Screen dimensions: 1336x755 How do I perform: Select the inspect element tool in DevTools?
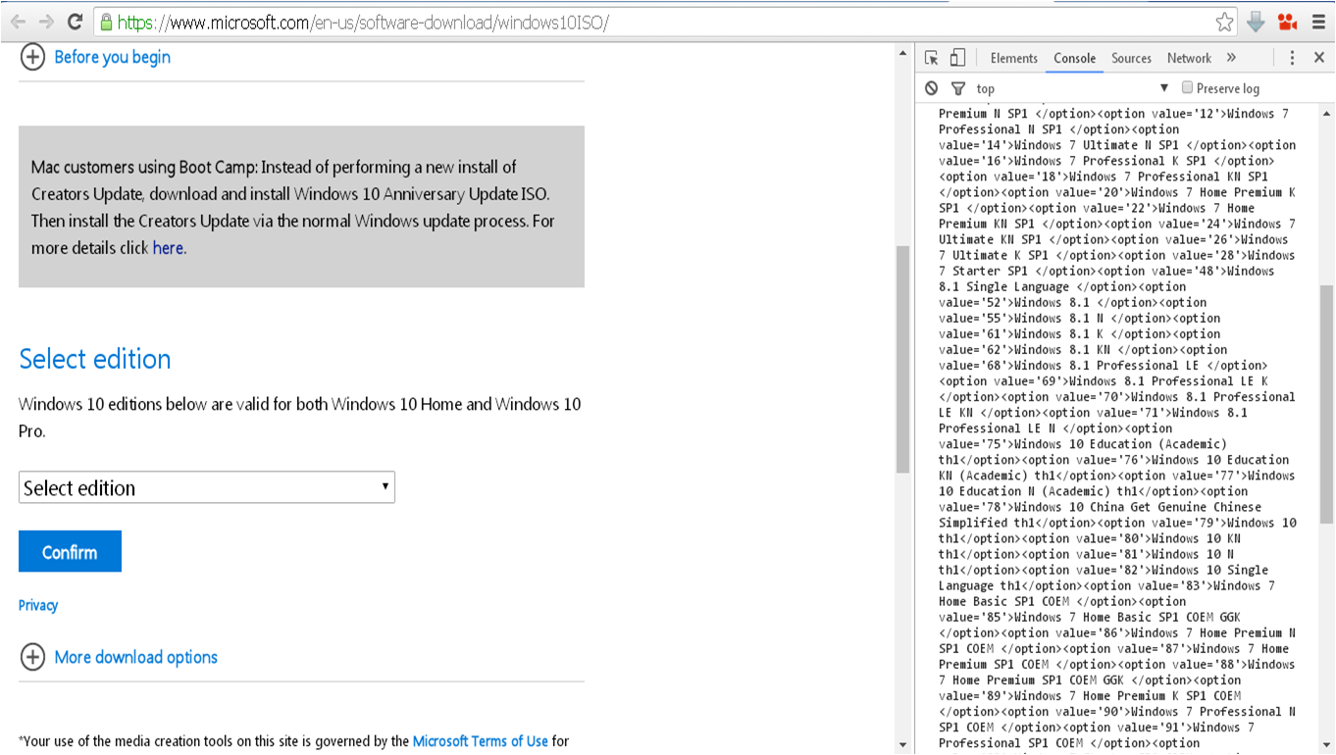[x=930, y=58]
